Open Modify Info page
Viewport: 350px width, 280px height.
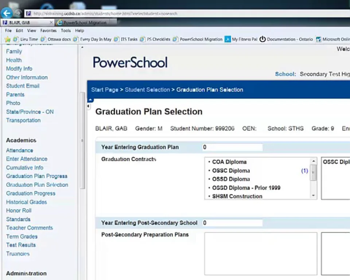point(19,69)
